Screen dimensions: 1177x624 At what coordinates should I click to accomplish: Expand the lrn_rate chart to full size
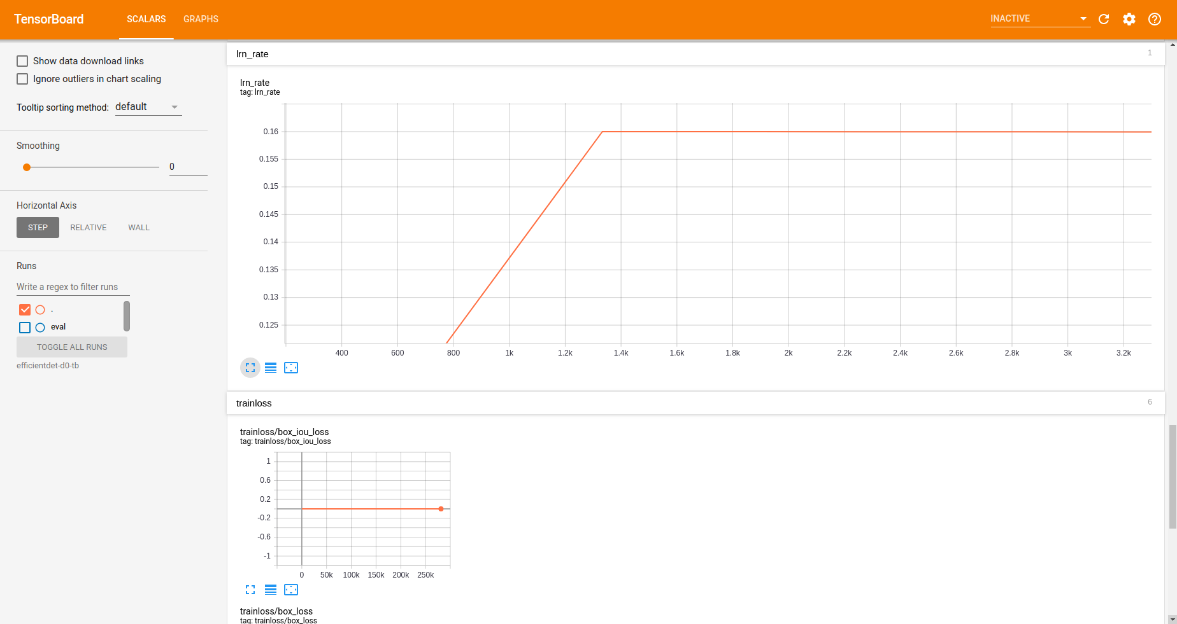click(250, 368)
